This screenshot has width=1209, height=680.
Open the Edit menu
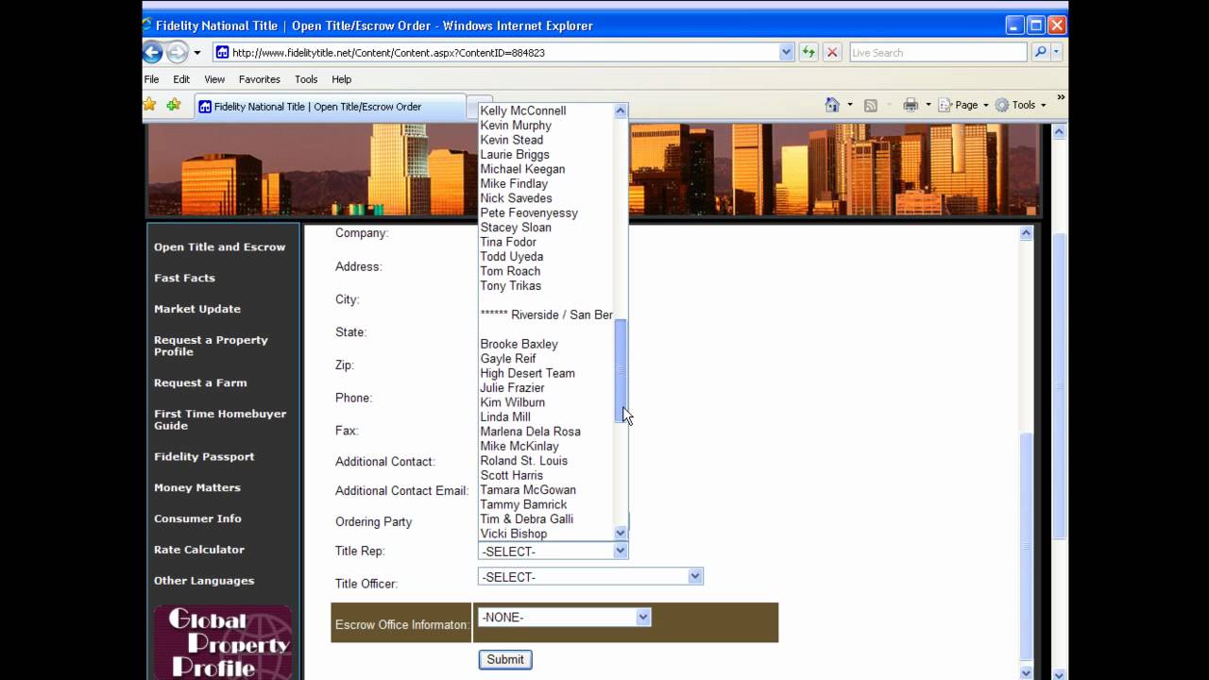point(181,79)
